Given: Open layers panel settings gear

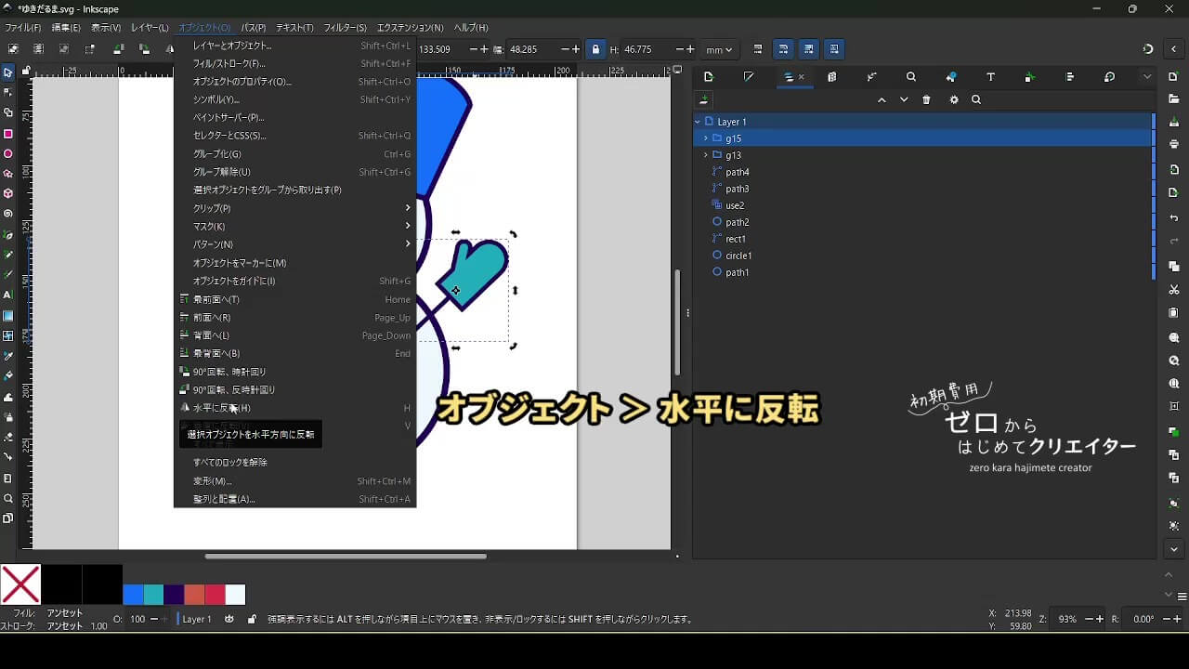Looking at the screenshot, I should click(x=954, y=100).
